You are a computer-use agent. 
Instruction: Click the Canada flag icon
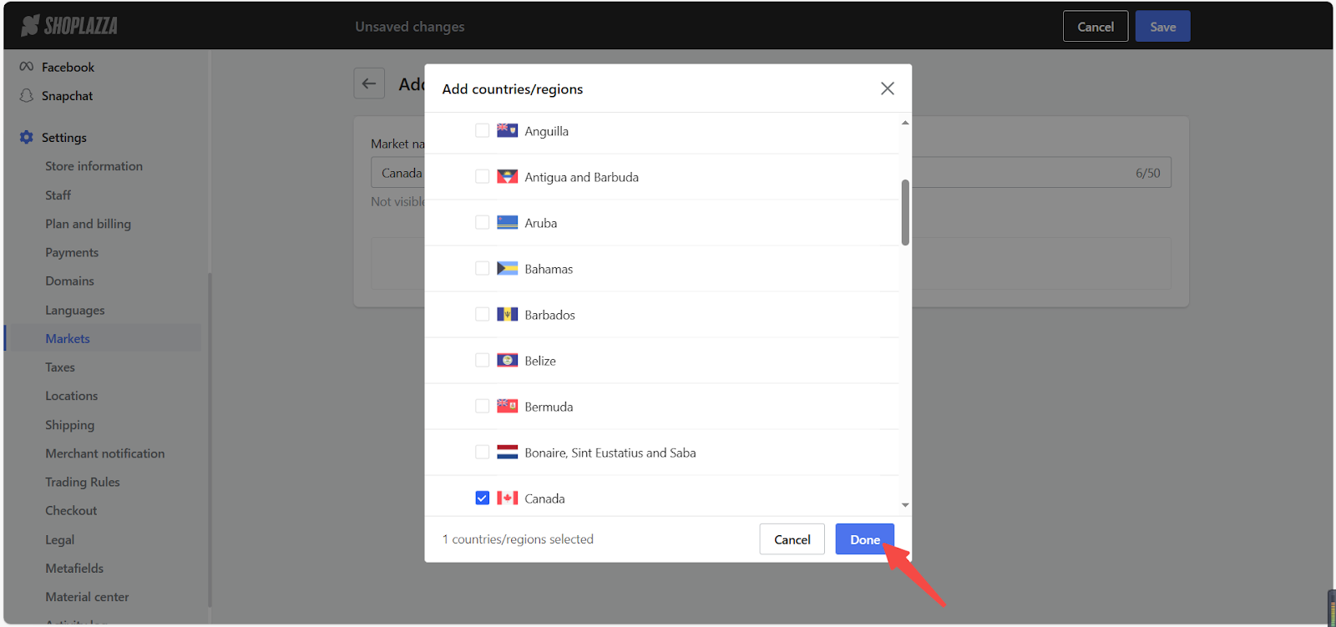point(507,498)
